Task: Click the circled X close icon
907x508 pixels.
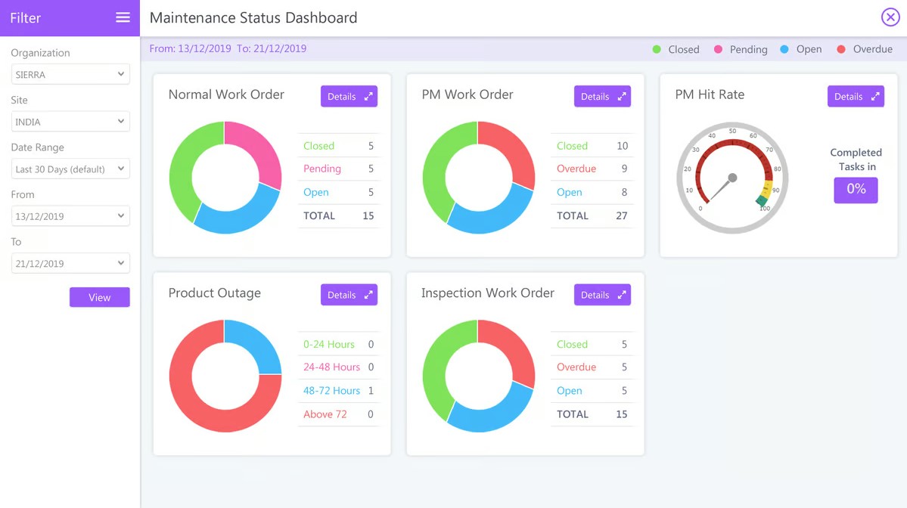Action: pos(890,17)
